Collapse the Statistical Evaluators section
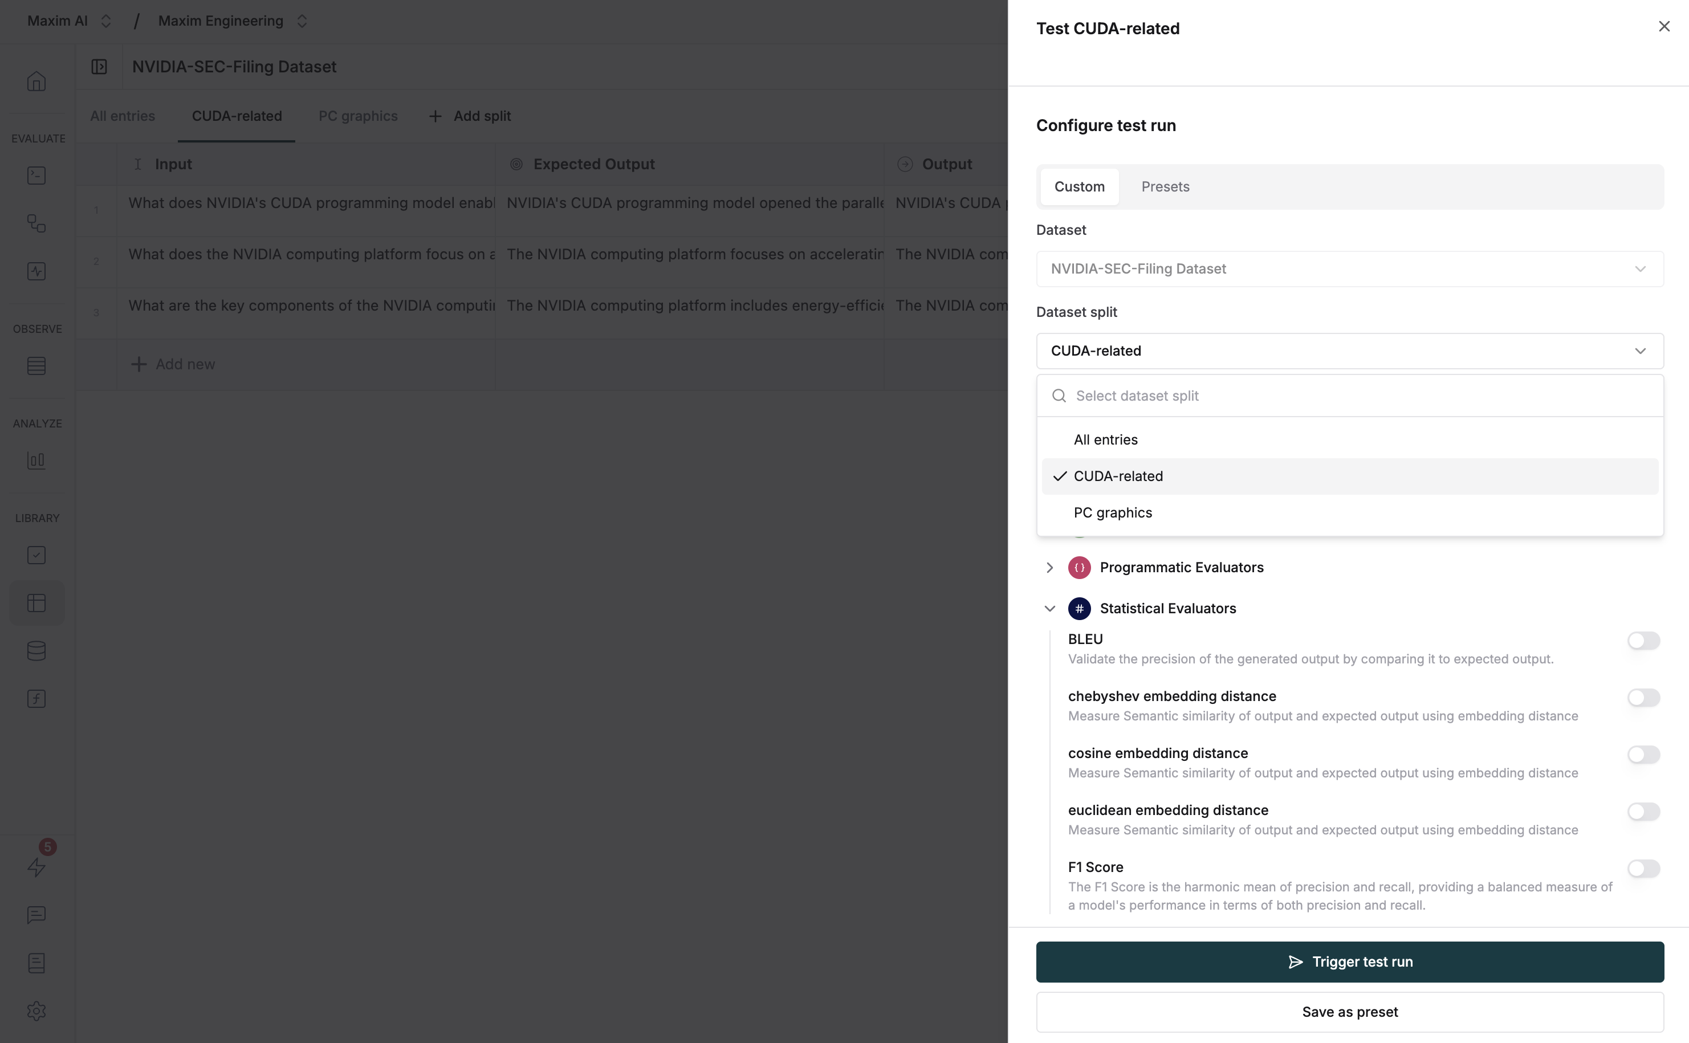Image resolution: width=1689 pixels, height=1043 pixels. tap(1049, 609)
